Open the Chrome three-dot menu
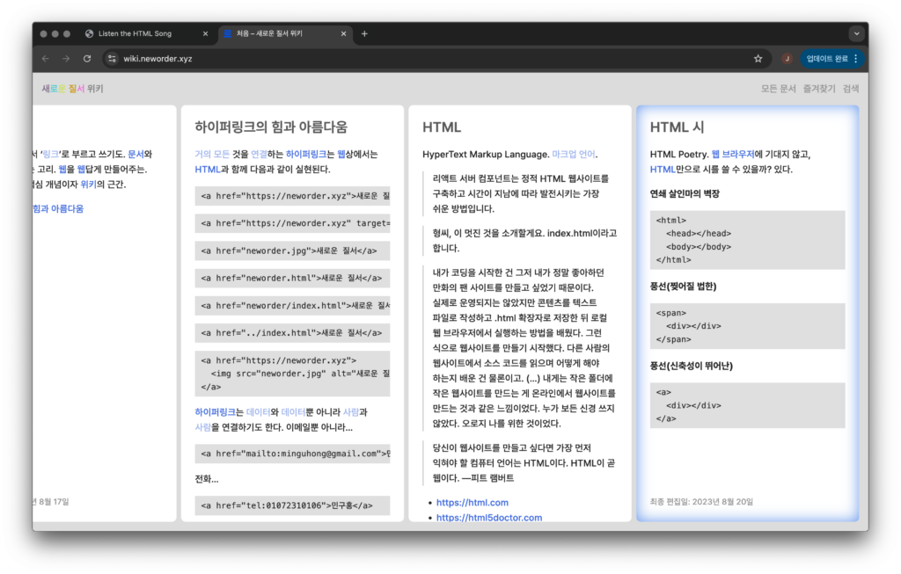 (856, 59)
